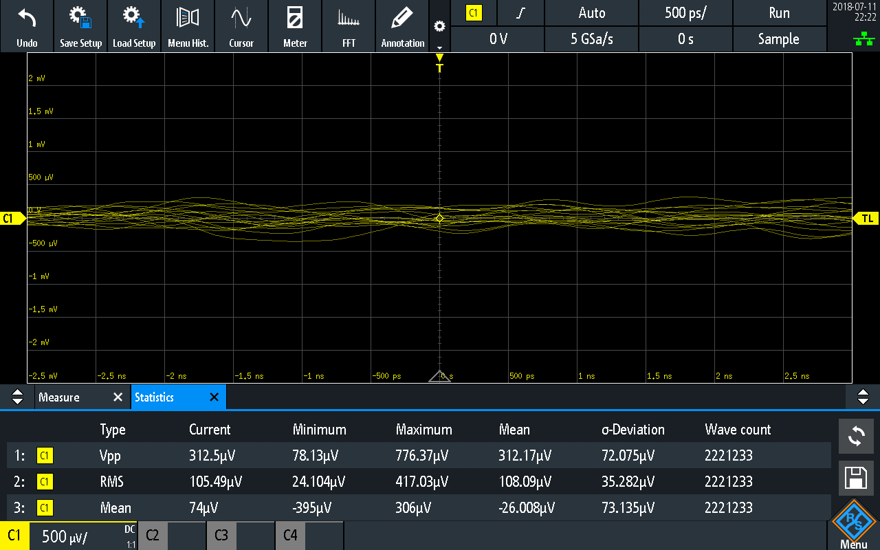The width and height of the screenshot is (880, 550).
Task: Toggle the Run acquisition button
Action: click(x=779, y=13)
